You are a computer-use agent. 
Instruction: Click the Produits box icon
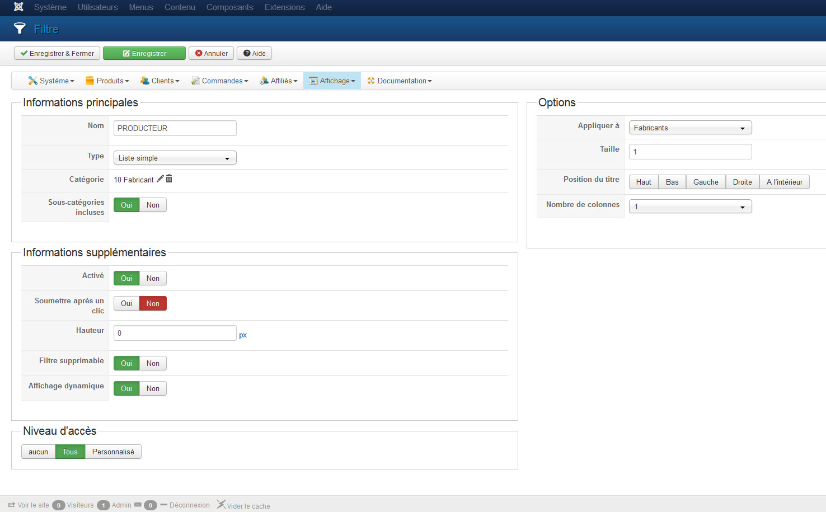point(90,81)
